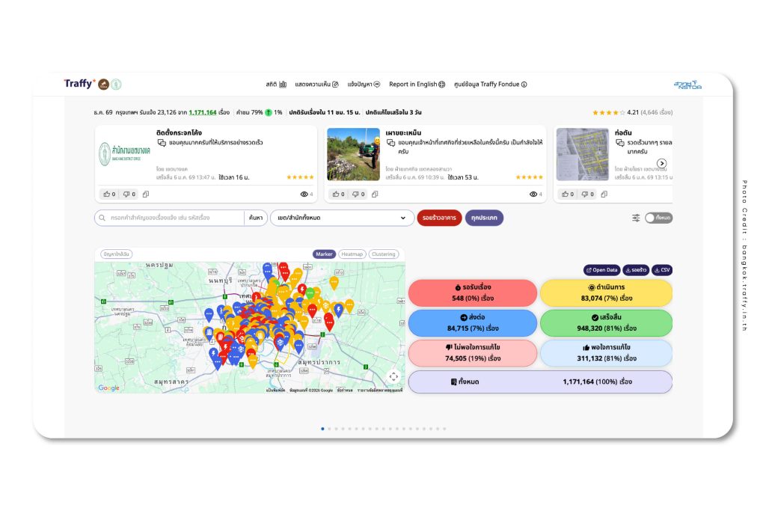Screen dimensions: 766x511
Task: Open the ทุกประเภท category selector
Action: pos(484,218)
